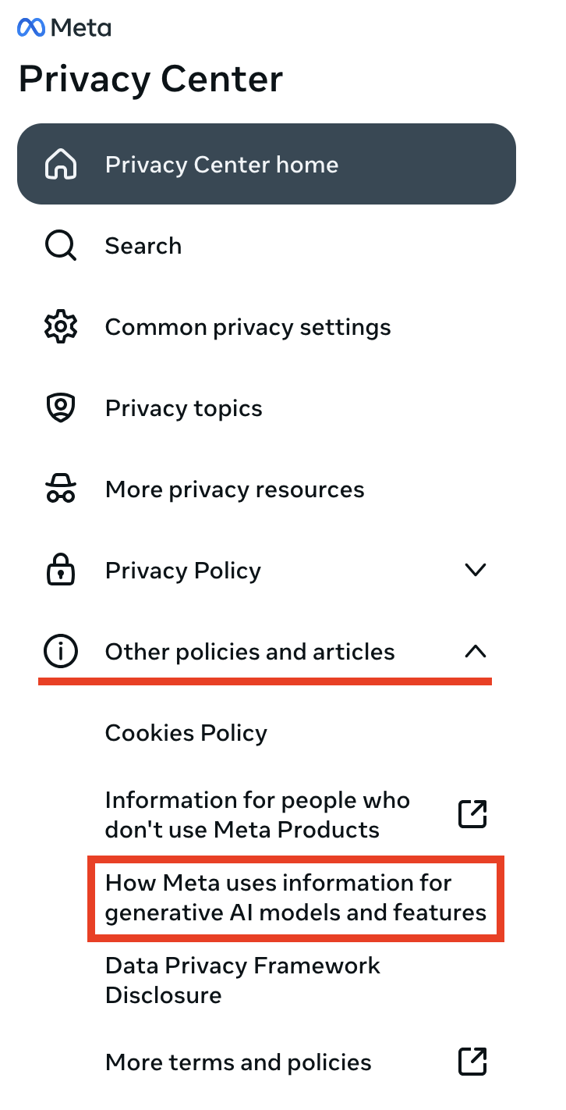This screenshot has width=566, height=1110.
Task: Expand the Privacy Policy section
Action: pyautogui.click(x=476, y=570)
